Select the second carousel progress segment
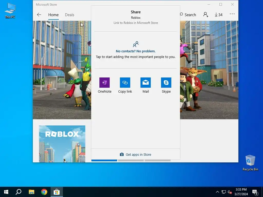263x197 pixels. 131,161
